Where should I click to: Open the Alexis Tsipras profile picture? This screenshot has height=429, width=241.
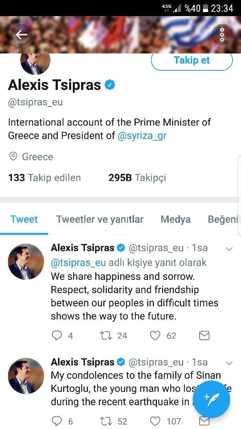coord(35,62)
